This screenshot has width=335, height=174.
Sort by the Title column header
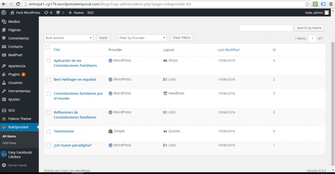tap(57, 50)
